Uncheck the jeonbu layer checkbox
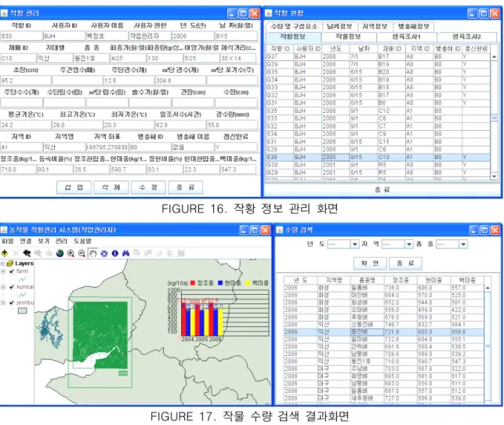 pyautogui.click(x=12, y=303)
